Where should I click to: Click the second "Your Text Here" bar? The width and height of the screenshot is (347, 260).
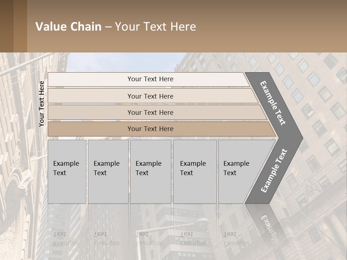(150, 96)
